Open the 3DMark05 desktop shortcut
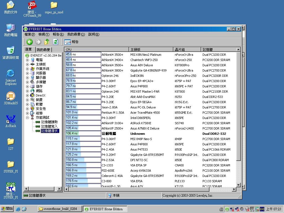The width and height of the screenshot is (284, 213). (x=11, y=98)
